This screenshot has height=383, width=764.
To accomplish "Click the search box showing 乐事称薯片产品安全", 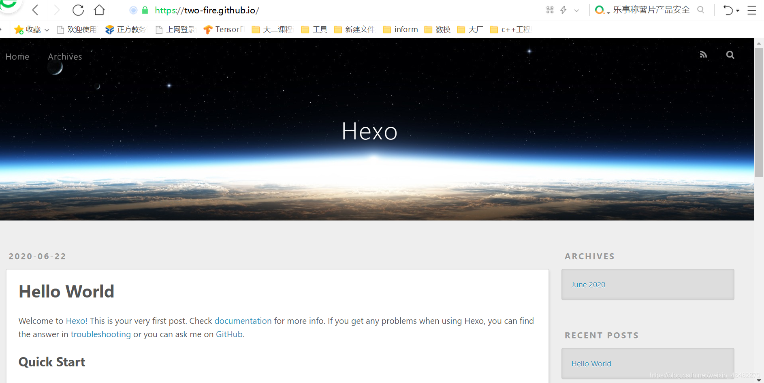I will tap(651, 10).
